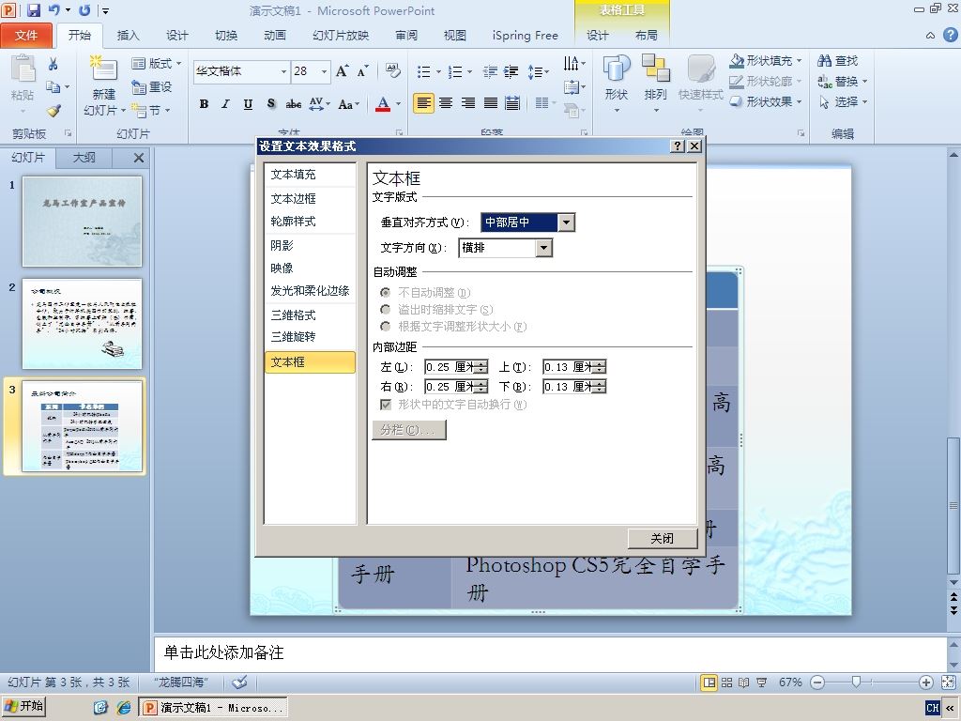Image resolution: width=961 pixels, height=721 pixels.
Task: Click the New Slide icon
Action: click(103, 69)
